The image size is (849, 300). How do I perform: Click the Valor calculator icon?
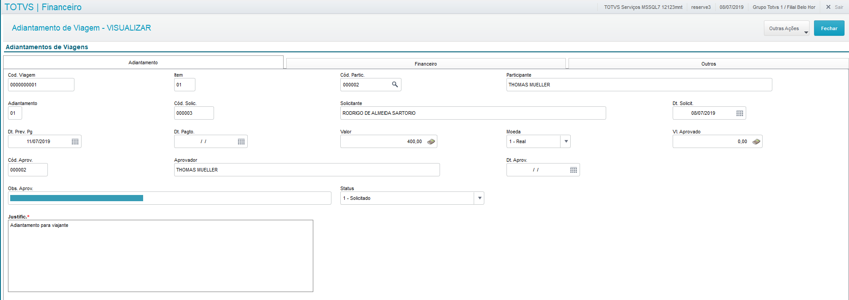[431, 142]
